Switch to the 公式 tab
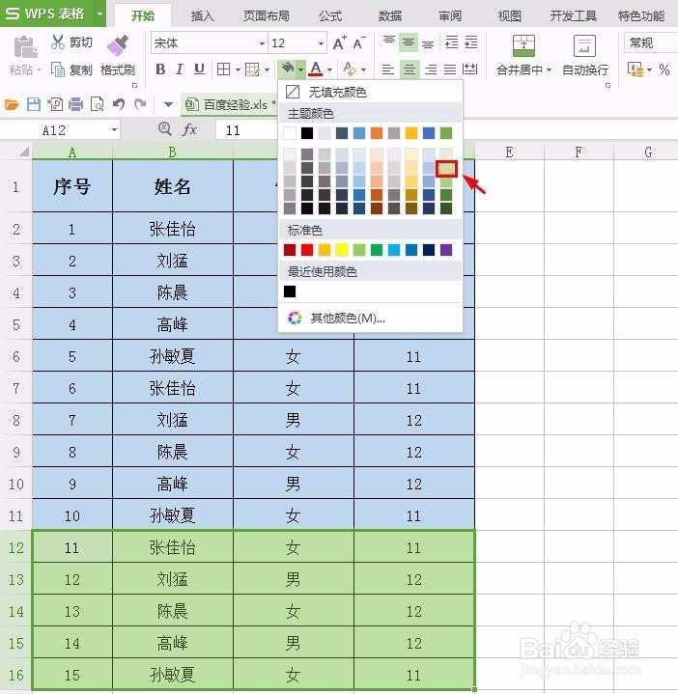 tap(330, 16)
